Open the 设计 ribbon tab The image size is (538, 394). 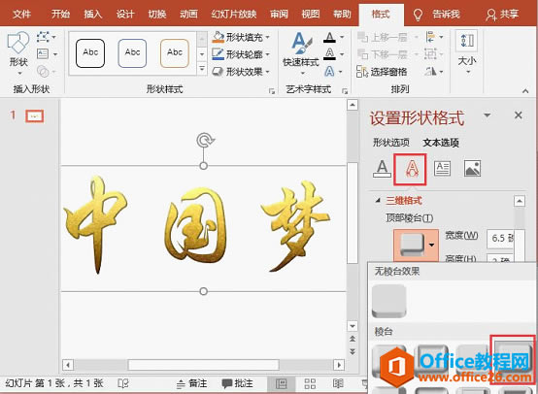pyautogui.click(x=125, y=14)
